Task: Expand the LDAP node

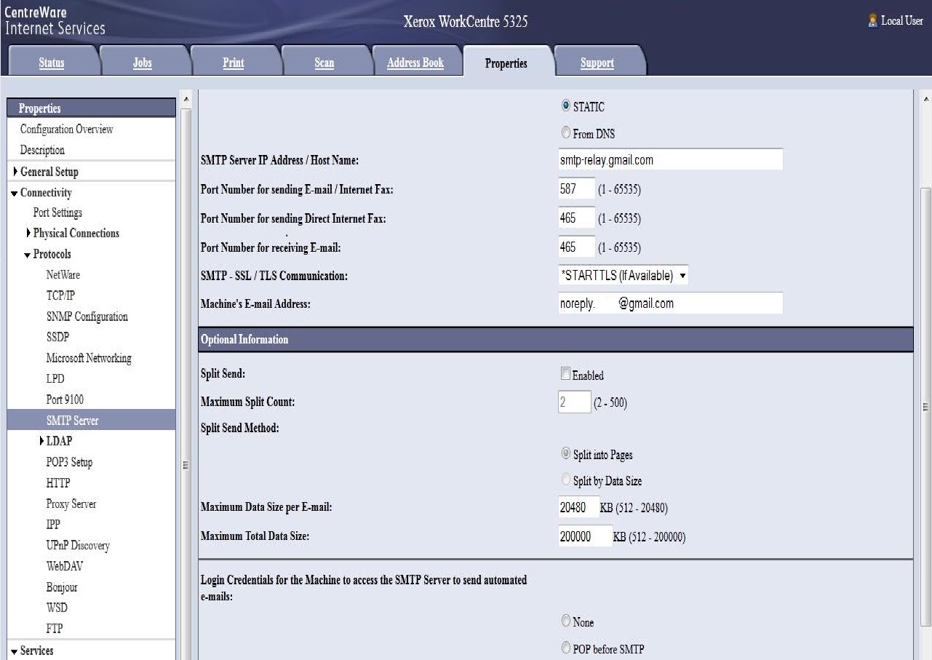Action: click(42, 441)
